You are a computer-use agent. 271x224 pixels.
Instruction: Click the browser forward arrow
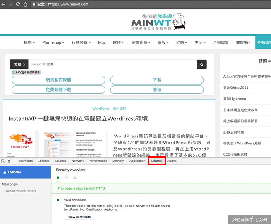click(11, 4)
